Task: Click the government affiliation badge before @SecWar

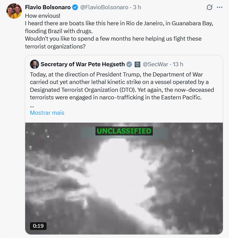Action: pyautogui.click(x=137, y=64)
